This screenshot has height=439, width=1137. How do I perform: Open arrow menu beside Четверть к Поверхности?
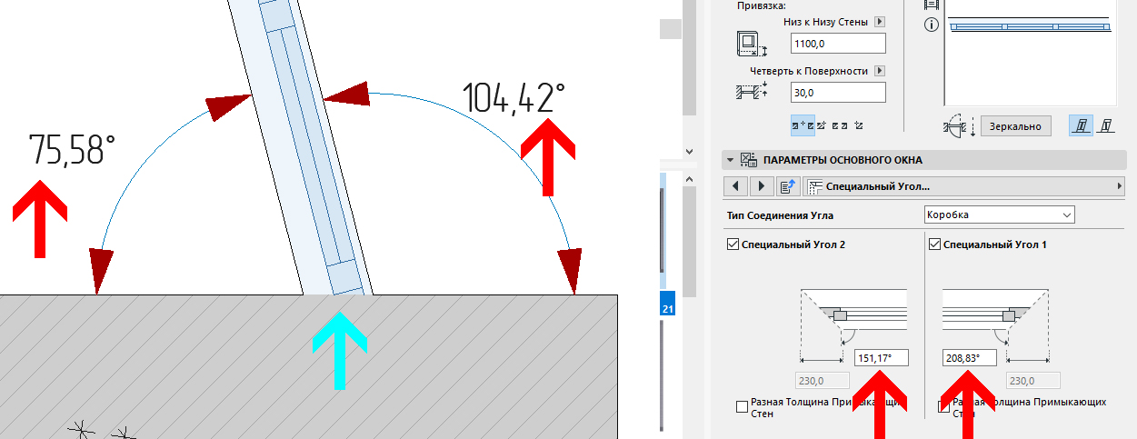(x=879, y=71)
